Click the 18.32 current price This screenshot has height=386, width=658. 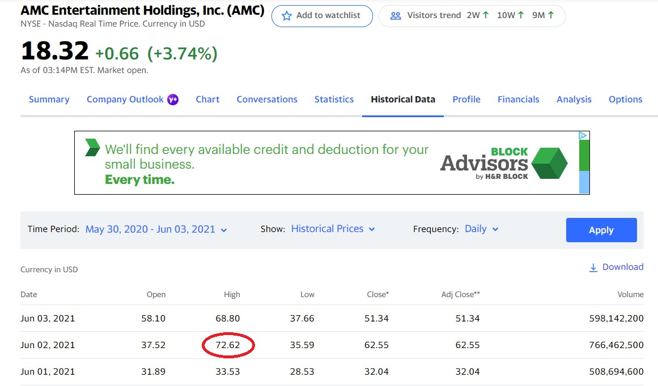55,51
